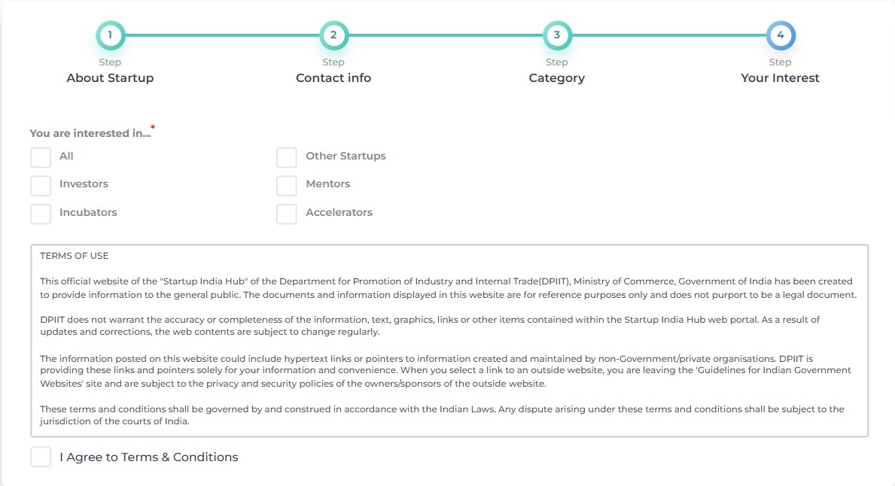
Task: Toggle the Accelerators checkbox
Action: coord(286,214)
